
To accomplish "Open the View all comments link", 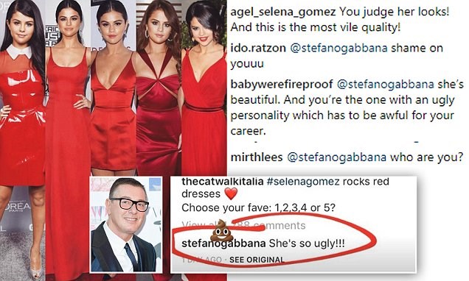I will pyautogui.click(x=243, y=226).
